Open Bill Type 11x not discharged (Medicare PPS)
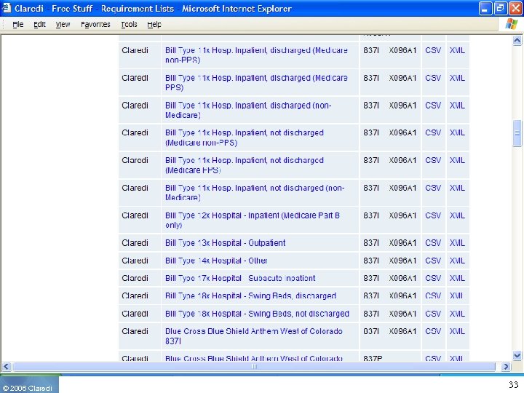 click(245, 165)
